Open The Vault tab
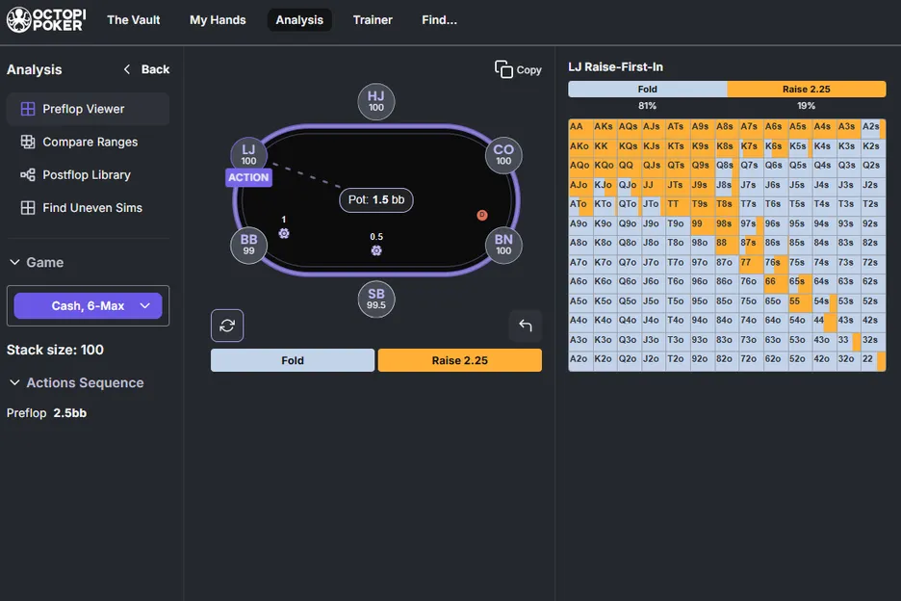This screenshot has width=901, height=601. (134, 19)
